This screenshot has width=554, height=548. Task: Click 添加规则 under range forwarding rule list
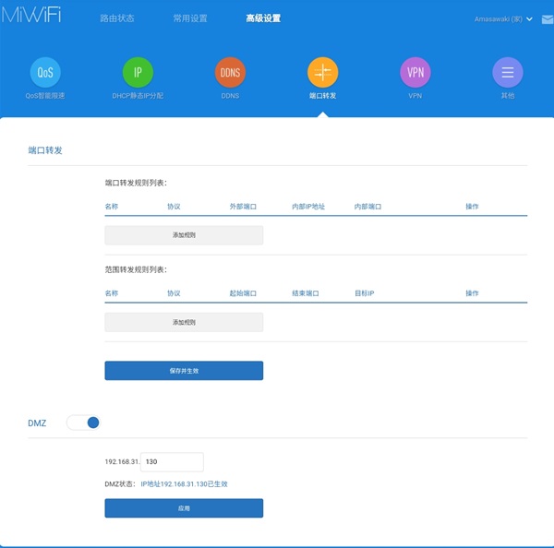pos(184,322)
